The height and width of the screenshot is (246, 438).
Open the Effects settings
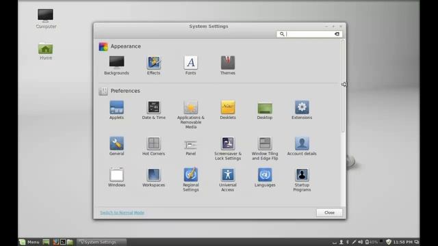tap(153, 66)
